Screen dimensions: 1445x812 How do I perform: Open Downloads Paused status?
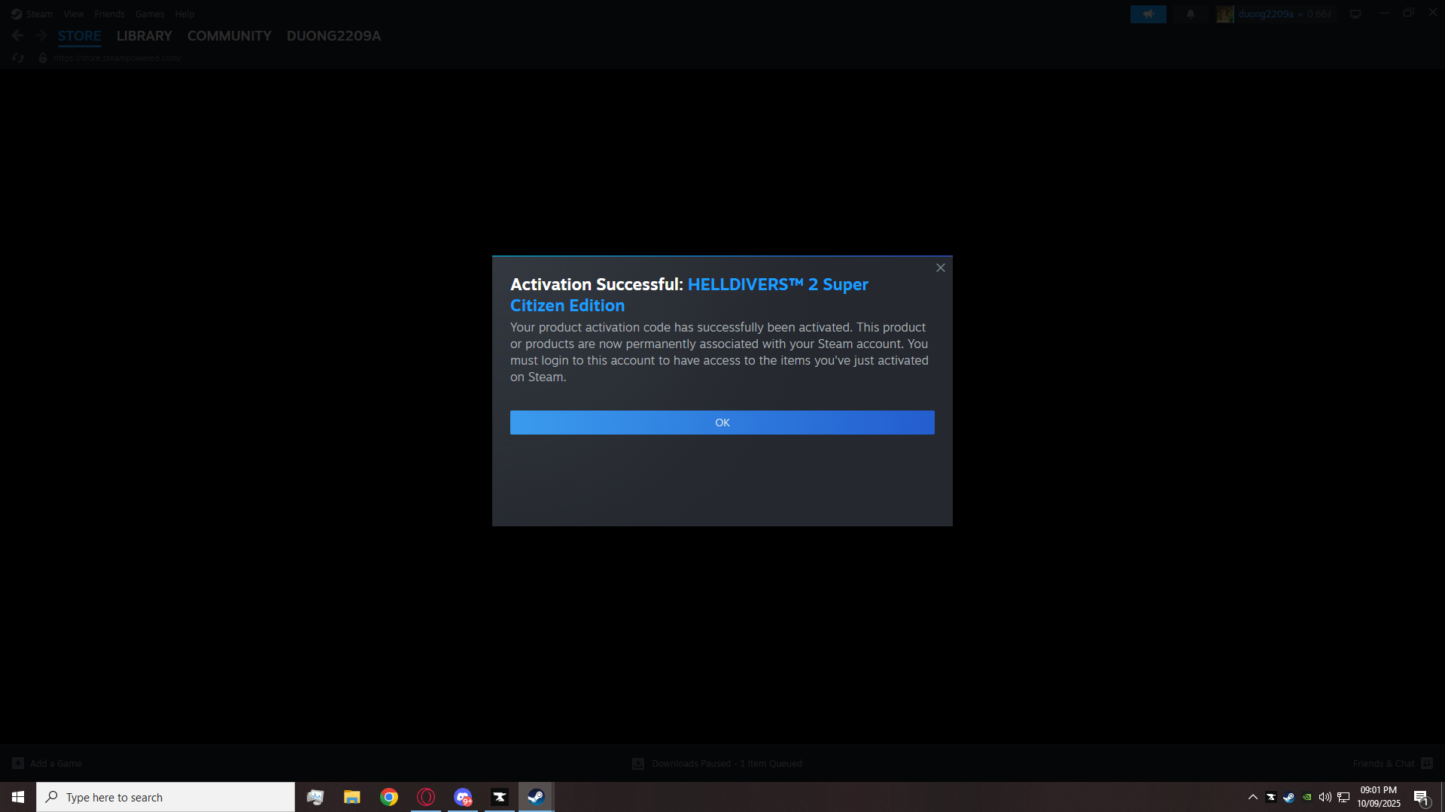point(717,763)
